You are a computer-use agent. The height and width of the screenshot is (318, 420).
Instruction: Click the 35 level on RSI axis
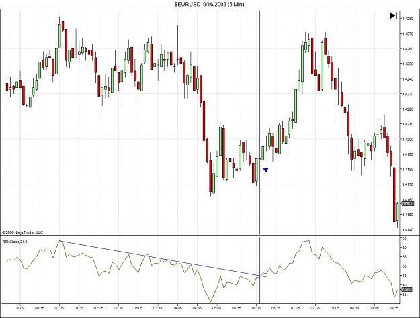click(x=404, y=295)
